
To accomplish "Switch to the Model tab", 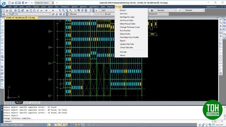I will tap(19, 103).
